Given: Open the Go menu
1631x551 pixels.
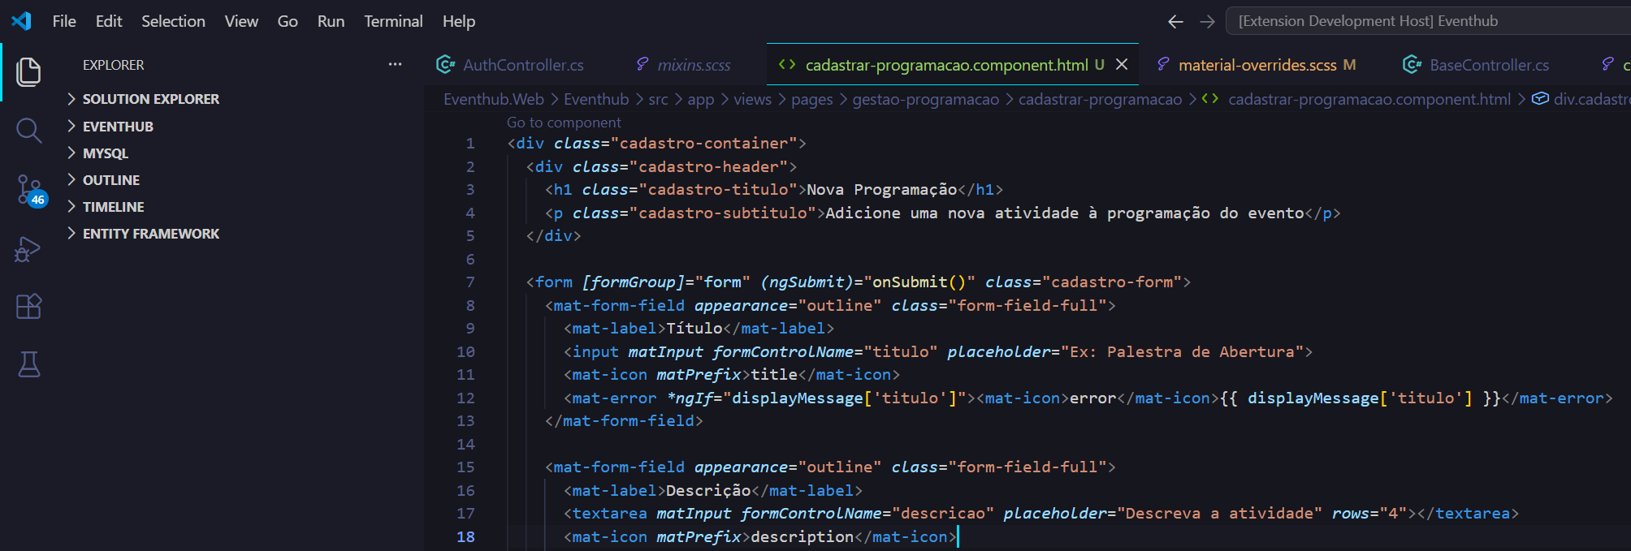Looking at the screenshot, I should 288,22.
